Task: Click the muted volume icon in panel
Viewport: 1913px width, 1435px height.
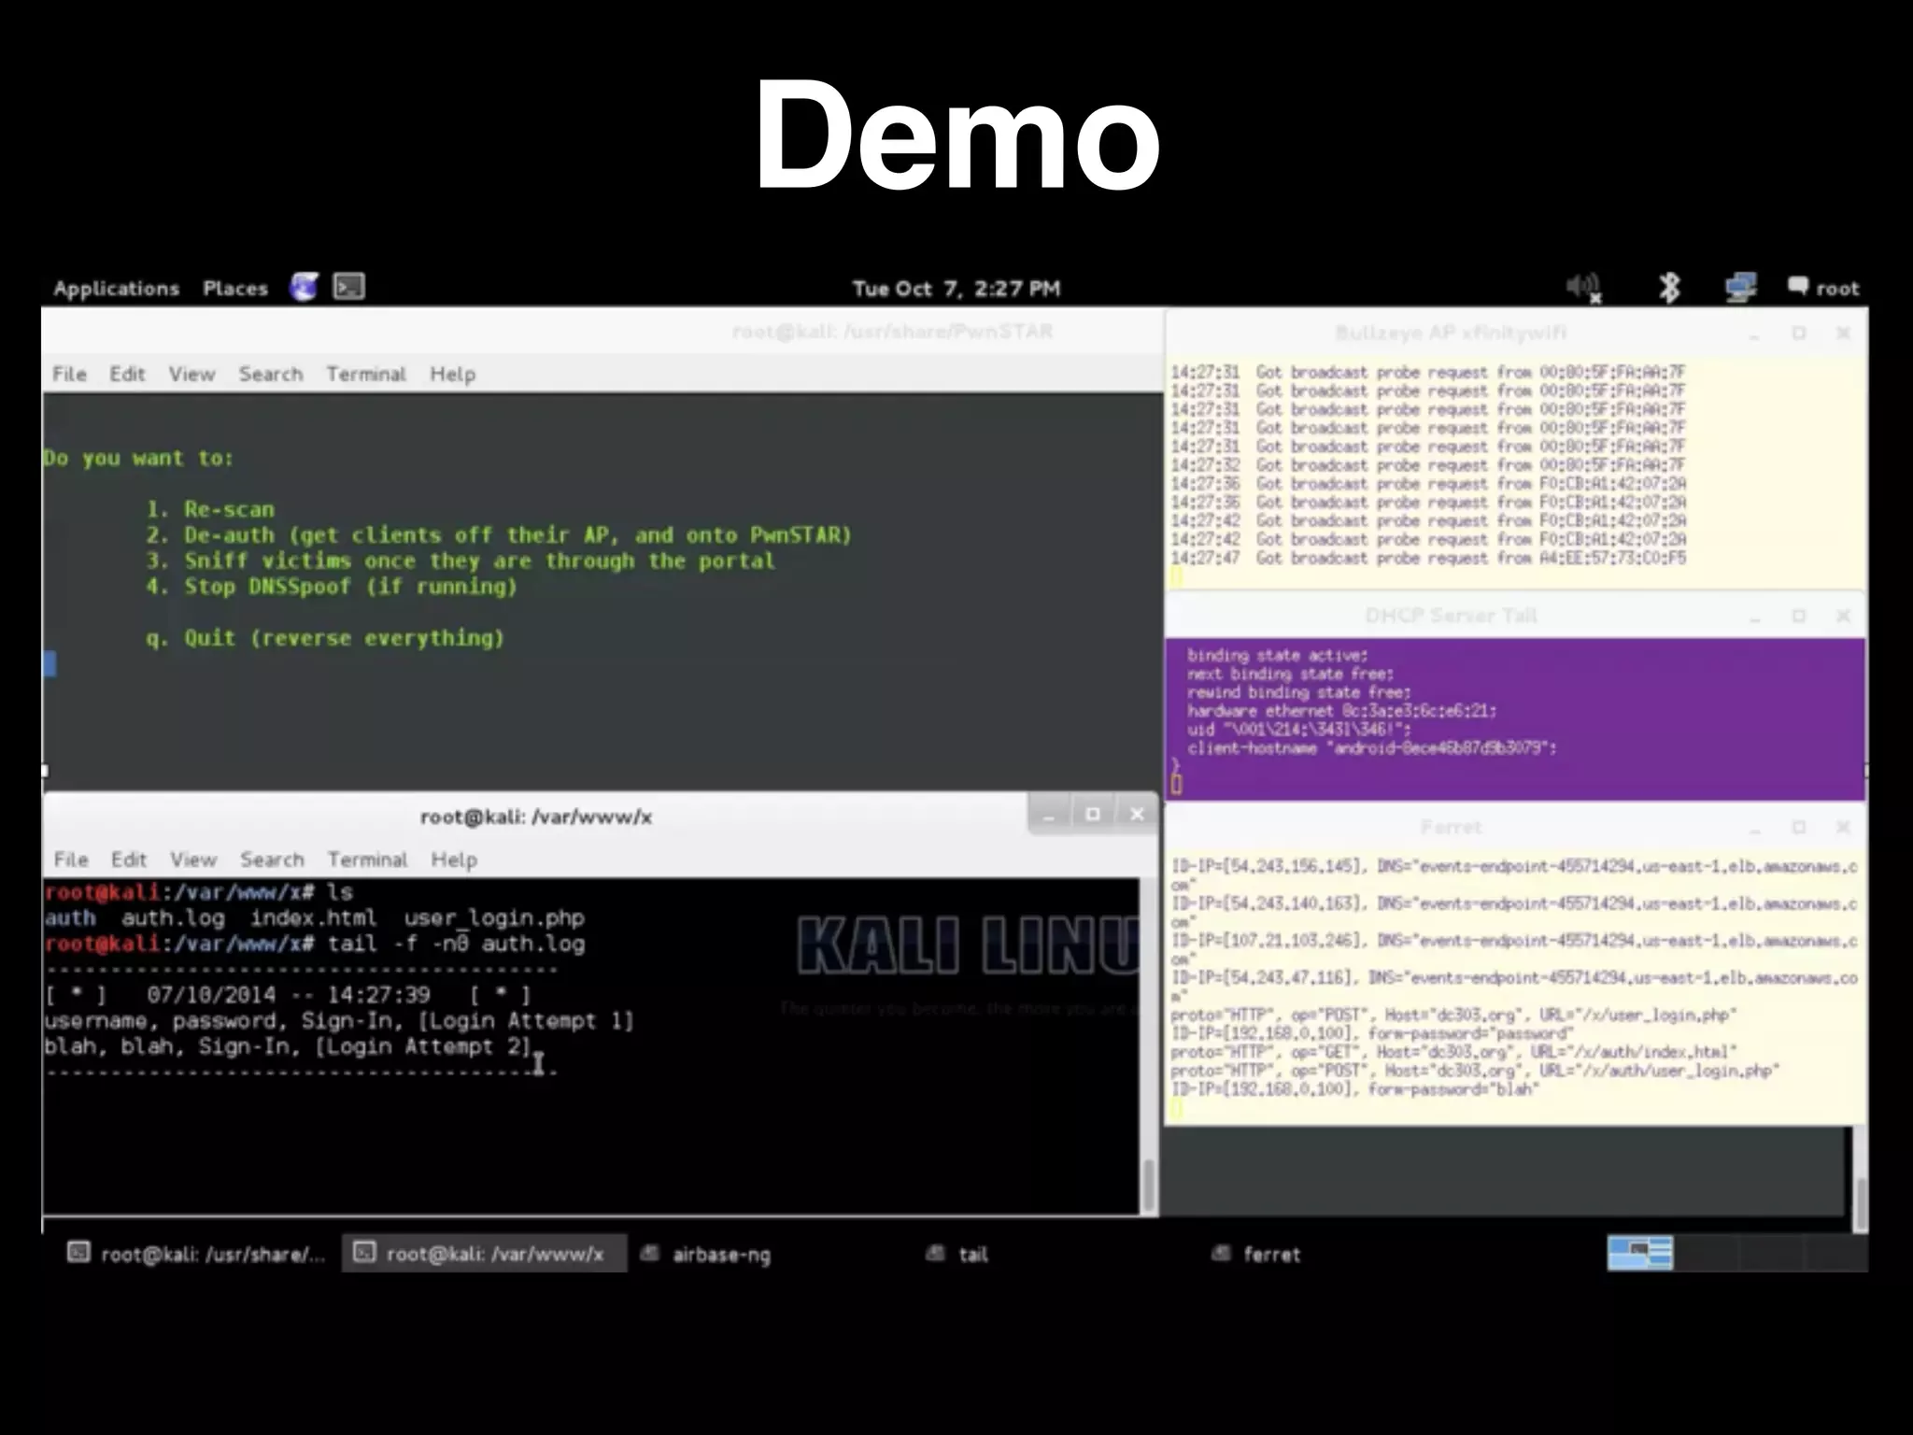Action: pyautogui.click(x=1583, y=287)
